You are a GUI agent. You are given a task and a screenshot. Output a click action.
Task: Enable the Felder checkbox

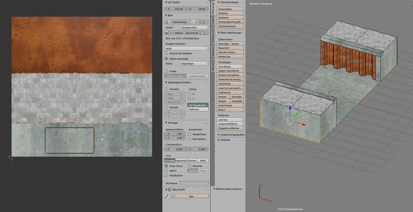pos(166,71)
